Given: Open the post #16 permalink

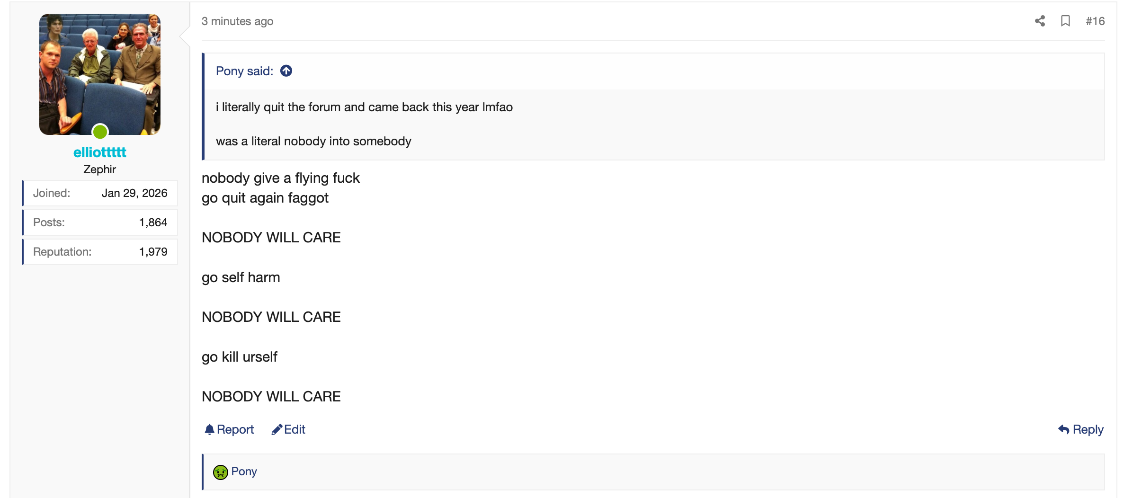Looking at the screenshot, I should pos(1095,21).
